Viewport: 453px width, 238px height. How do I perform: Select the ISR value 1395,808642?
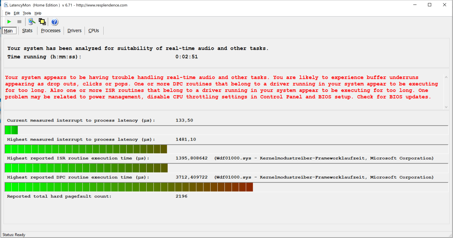[192, 158]
